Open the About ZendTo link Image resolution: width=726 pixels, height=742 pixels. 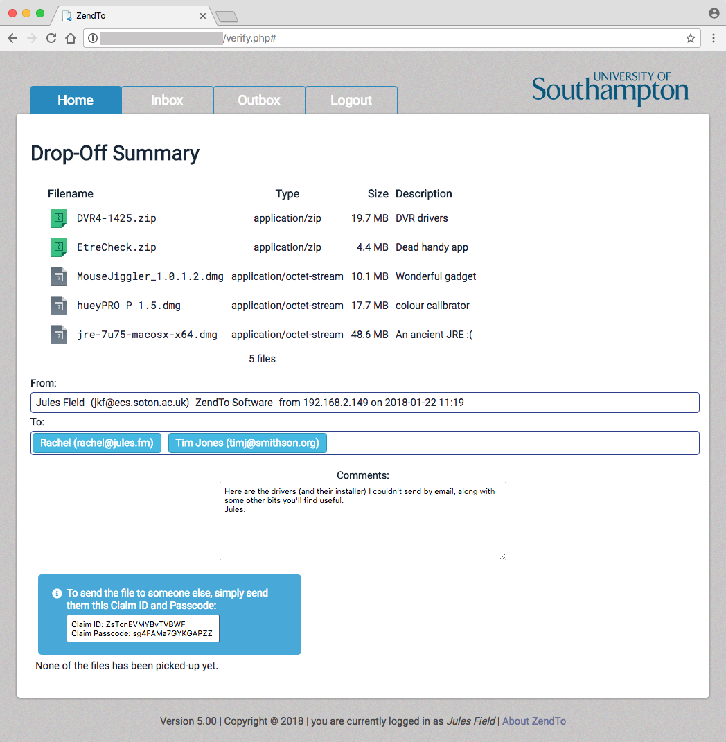(x=534, y=721)
